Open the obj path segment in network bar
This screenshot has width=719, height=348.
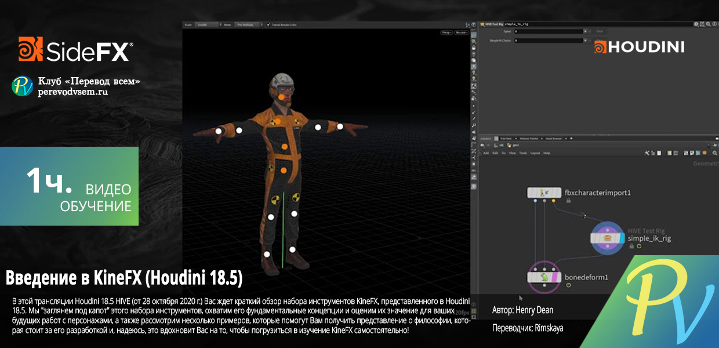(x=499, y=145)
